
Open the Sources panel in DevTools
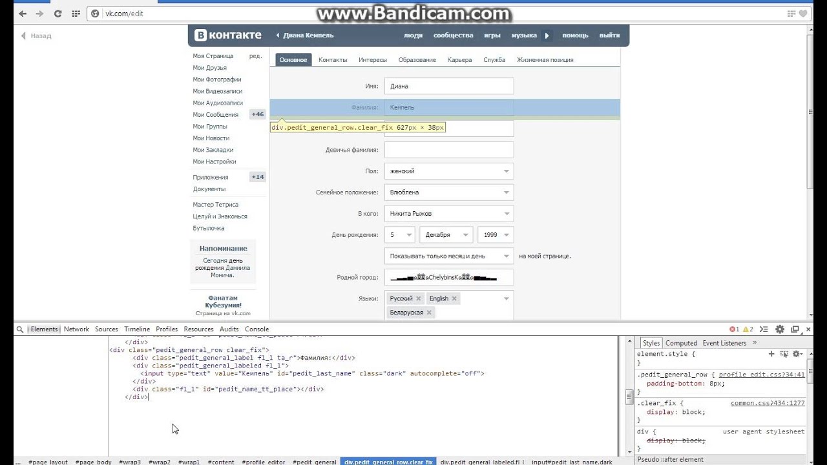pyautogui.click(x=107, y=329)
